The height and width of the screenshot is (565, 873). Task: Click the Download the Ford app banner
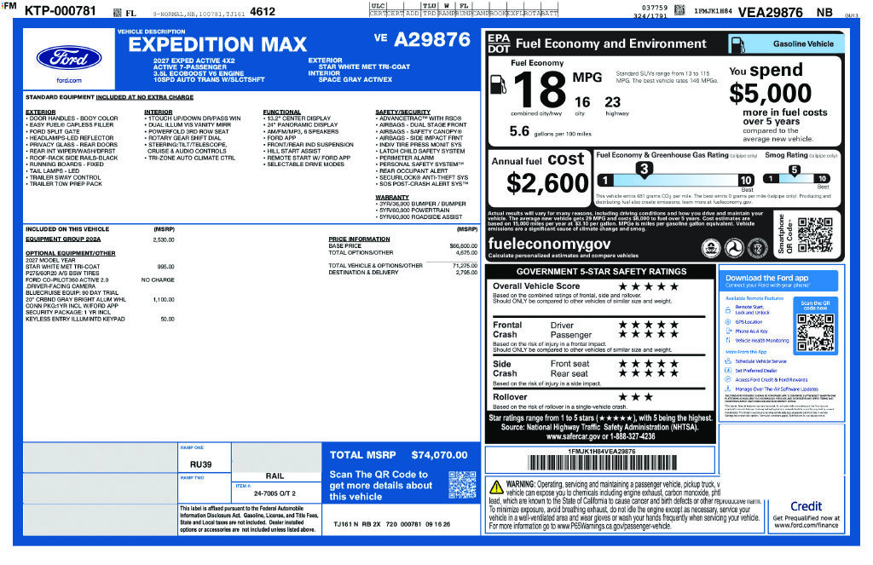click(779, 280)
